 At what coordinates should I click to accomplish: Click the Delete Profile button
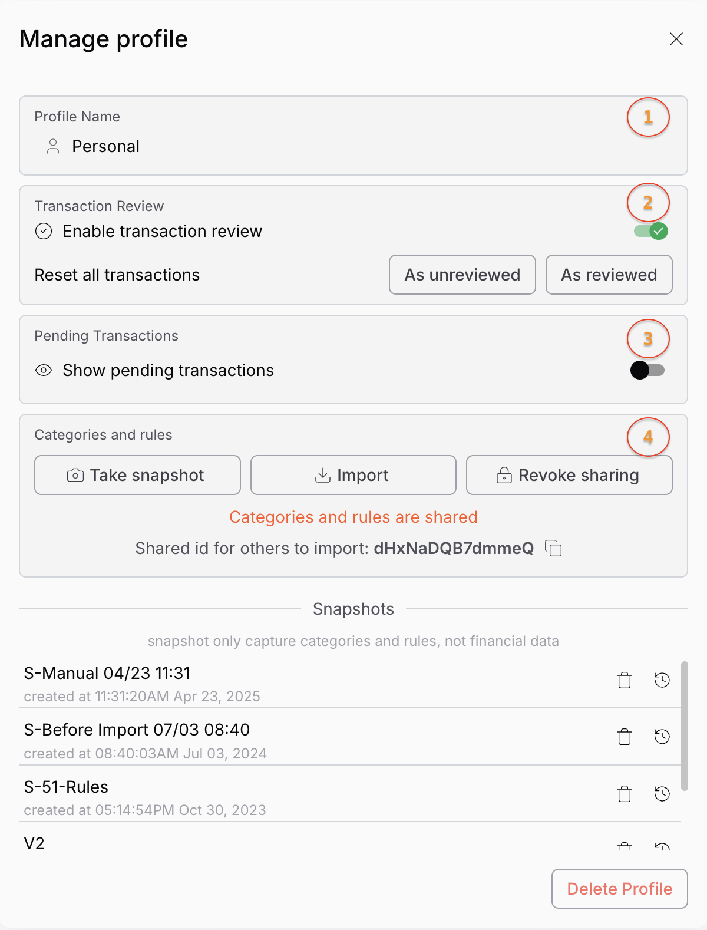click(x=619, y=889)
